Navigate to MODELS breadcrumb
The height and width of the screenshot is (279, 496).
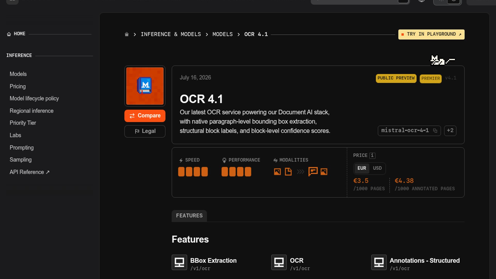click(223, 34)
